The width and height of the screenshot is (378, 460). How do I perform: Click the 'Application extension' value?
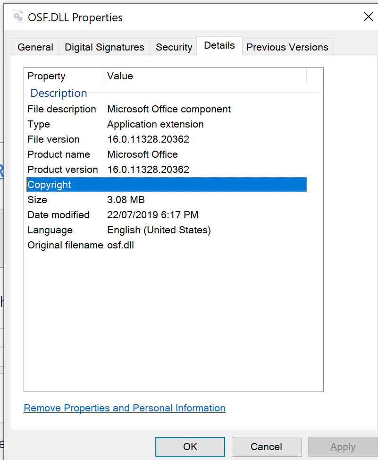155,124
